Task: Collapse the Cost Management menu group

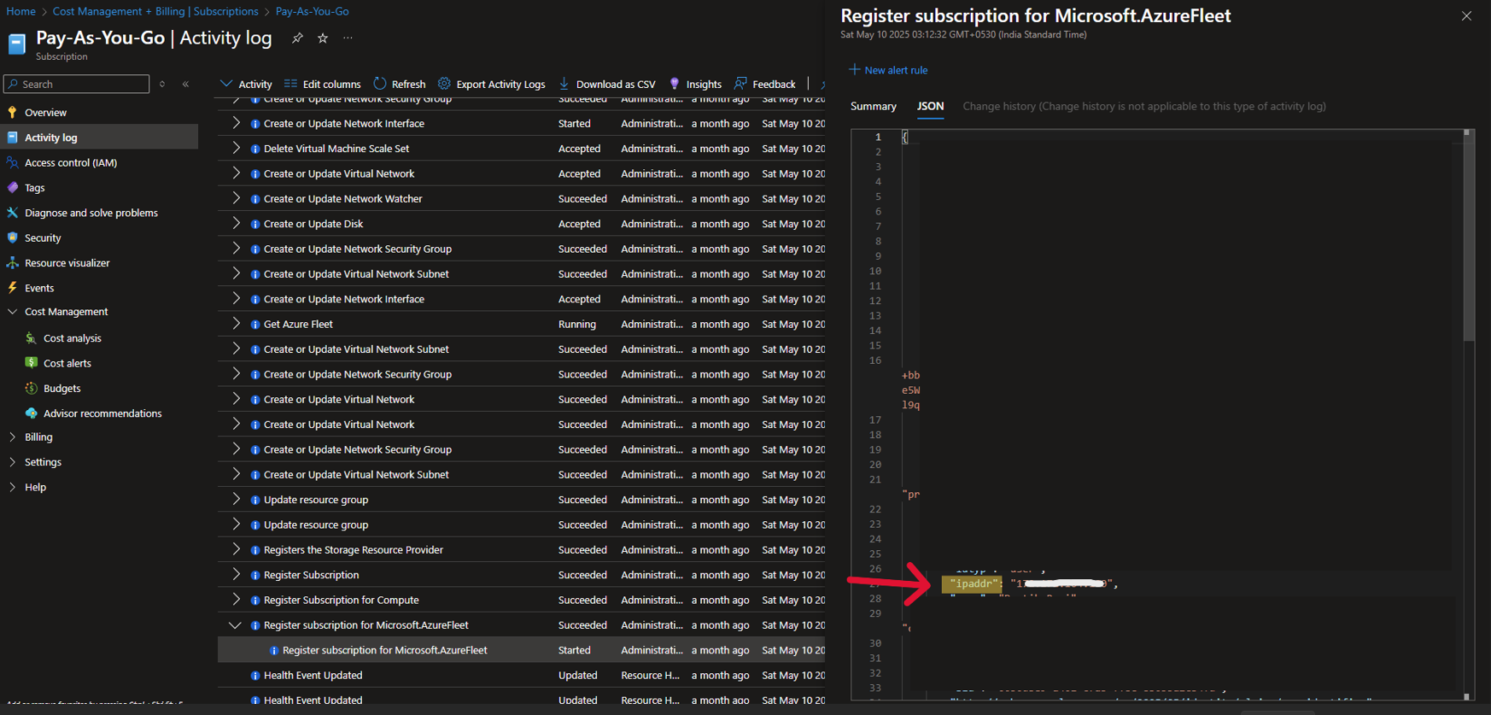Action: coord(12,312)
